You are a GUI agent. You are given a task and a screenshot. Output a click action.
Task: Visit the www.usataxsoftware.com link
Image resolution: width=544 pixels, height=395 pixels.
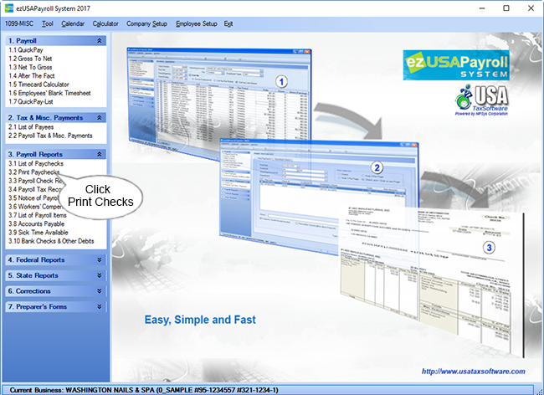click(x=472, y=372)
